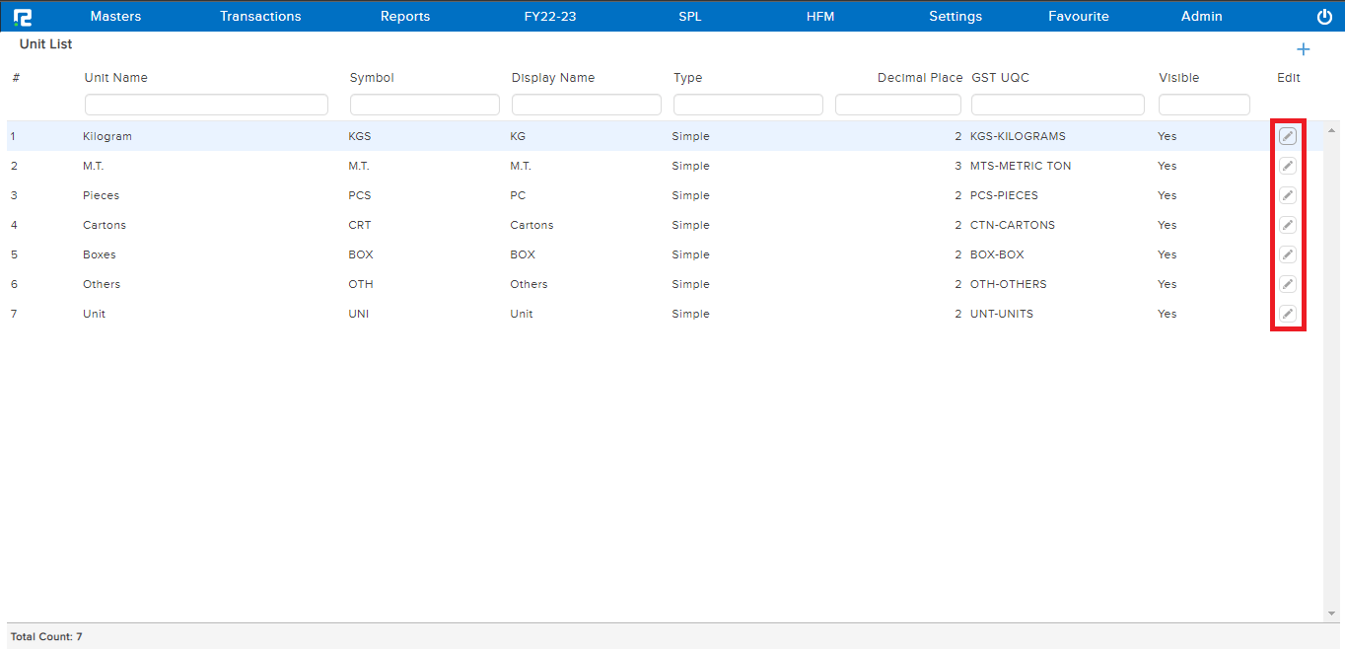Click the Unit Name filter field
Image resolution: width=1345 pixels, height=650 pixels.
(x=206, y=105)
